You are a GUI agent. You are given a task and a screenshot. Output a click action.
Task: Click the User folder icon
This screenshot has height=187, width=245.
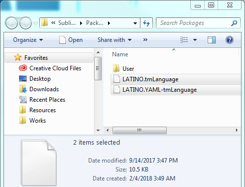tap(116, 68)
